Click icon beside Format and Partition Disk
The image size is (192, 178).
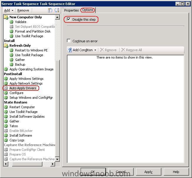point(11,31)
